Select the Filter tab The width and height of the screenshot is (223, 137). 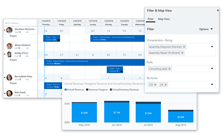point(151,19)
